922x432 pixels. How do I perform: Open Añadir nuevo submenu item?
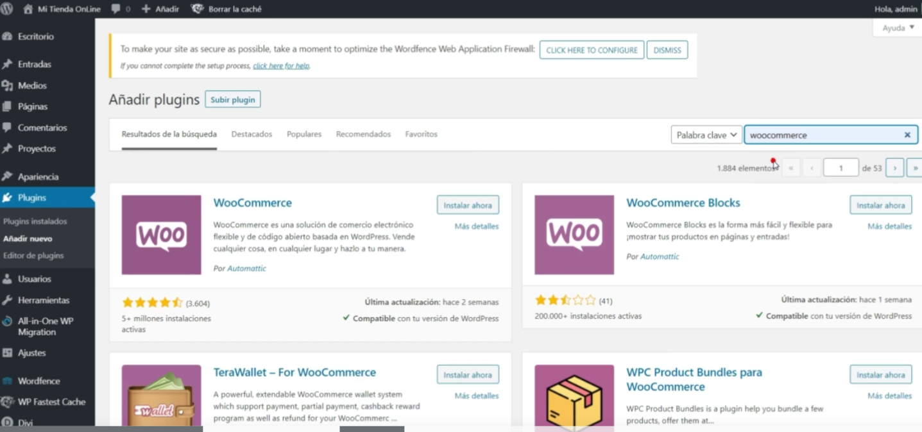coord(28,238)
